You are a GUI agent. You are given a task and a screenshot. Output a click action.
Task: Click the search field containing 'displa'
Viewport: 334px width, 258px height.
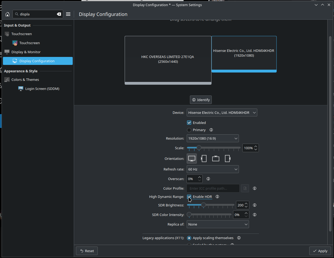38,14
